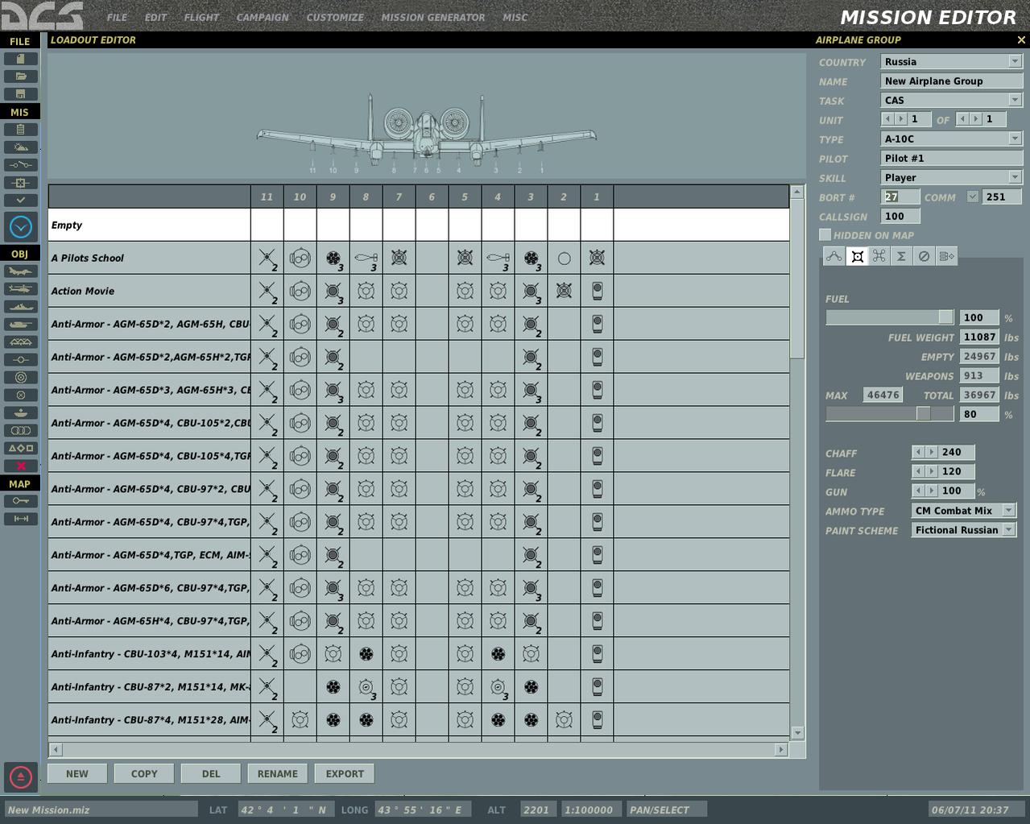Enable the Hidden on Map checkbox
The image size is (1030, 824).
coord(825,235)
